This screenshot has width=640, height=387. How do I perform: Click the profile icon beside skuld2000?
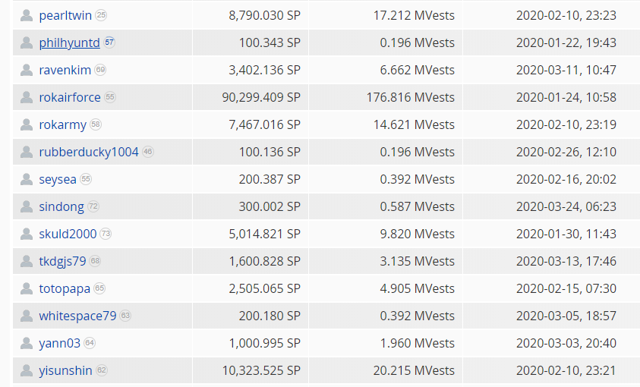tap(27, 234)
